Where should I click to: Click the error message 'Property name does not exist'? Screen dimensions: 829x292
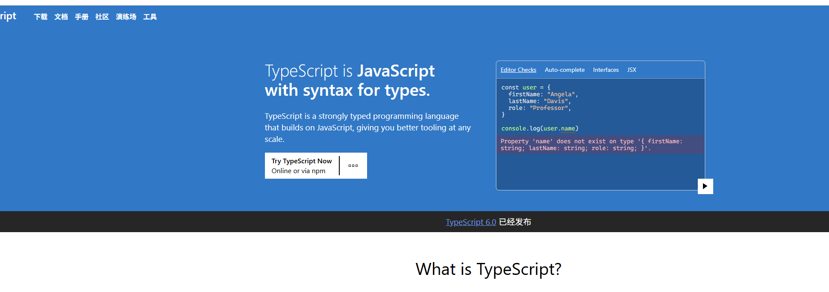600,145
